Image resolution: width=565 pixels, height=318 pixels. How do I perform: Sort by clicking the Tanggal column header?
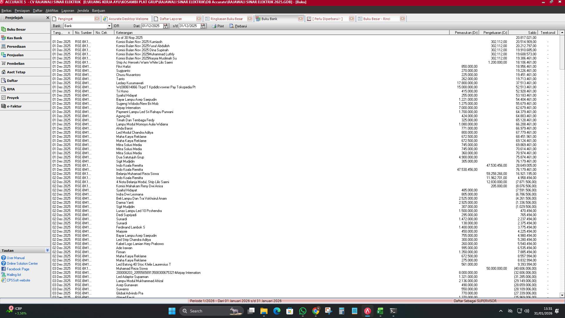(x=61, y=32)
